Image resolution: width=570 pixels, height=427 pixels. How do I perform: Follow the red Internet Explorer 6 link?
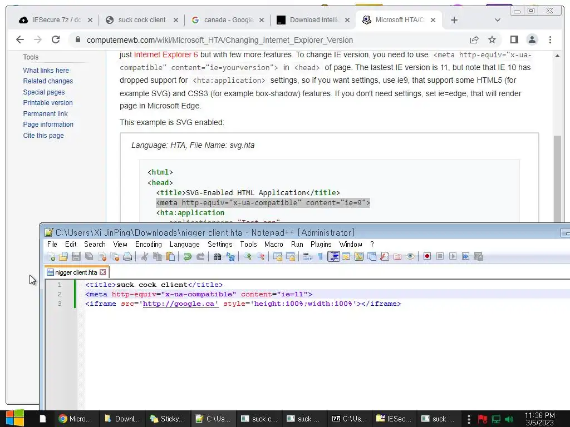coord(166,54)
